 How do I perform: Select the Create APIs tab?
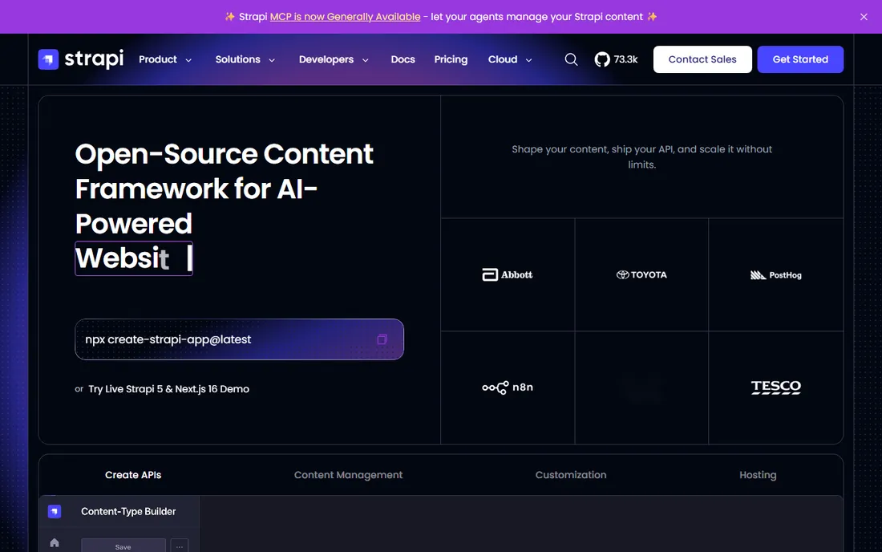point(133,475)
